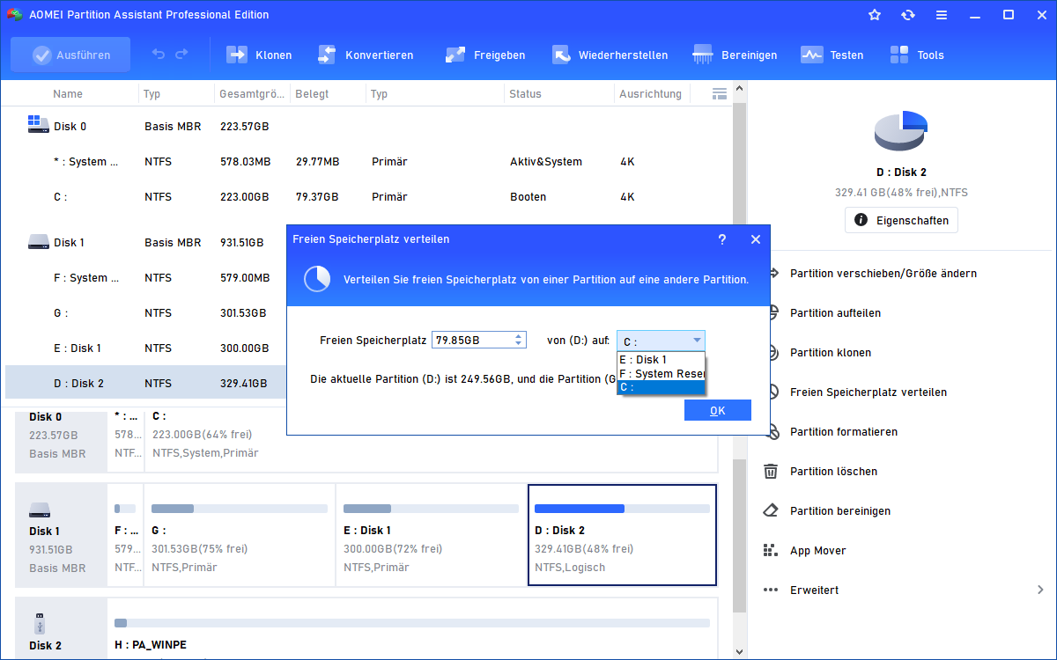The image size is (1057, 660).
Task: Click the Ausrichtung column header
Action: 650,94
